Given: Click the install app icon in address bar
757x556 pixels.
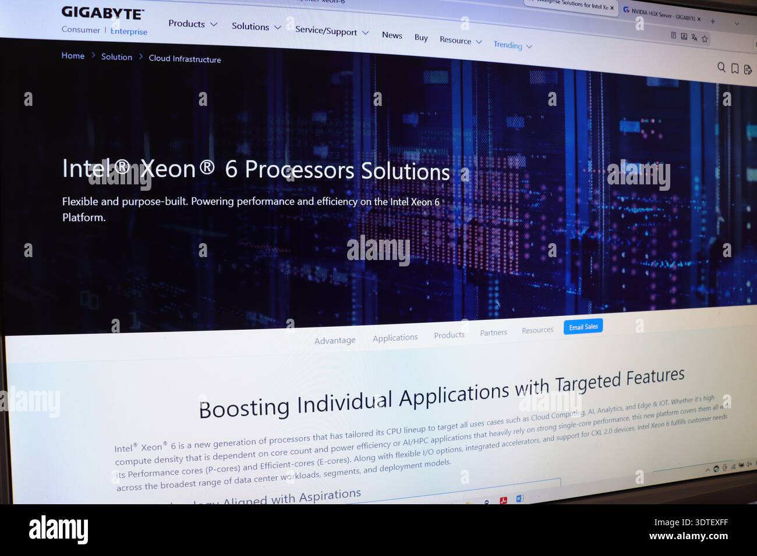Looking at the screenshot, I should [684, 37].
